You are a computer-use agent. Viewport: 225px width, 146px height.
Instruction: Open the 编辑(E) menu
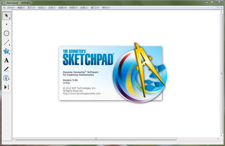[21, 8]
